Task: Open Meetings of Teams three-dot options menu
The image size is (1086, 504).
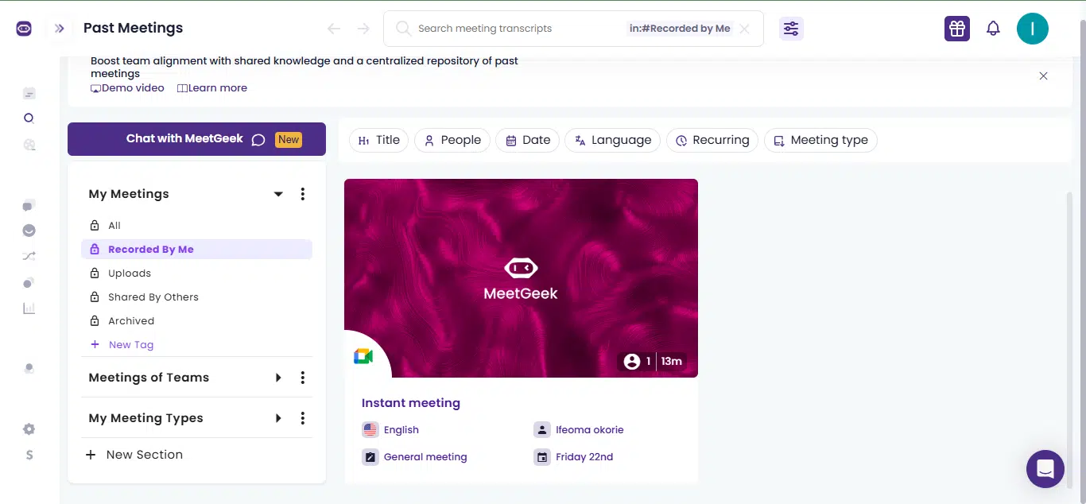Action: click(303, 378)
